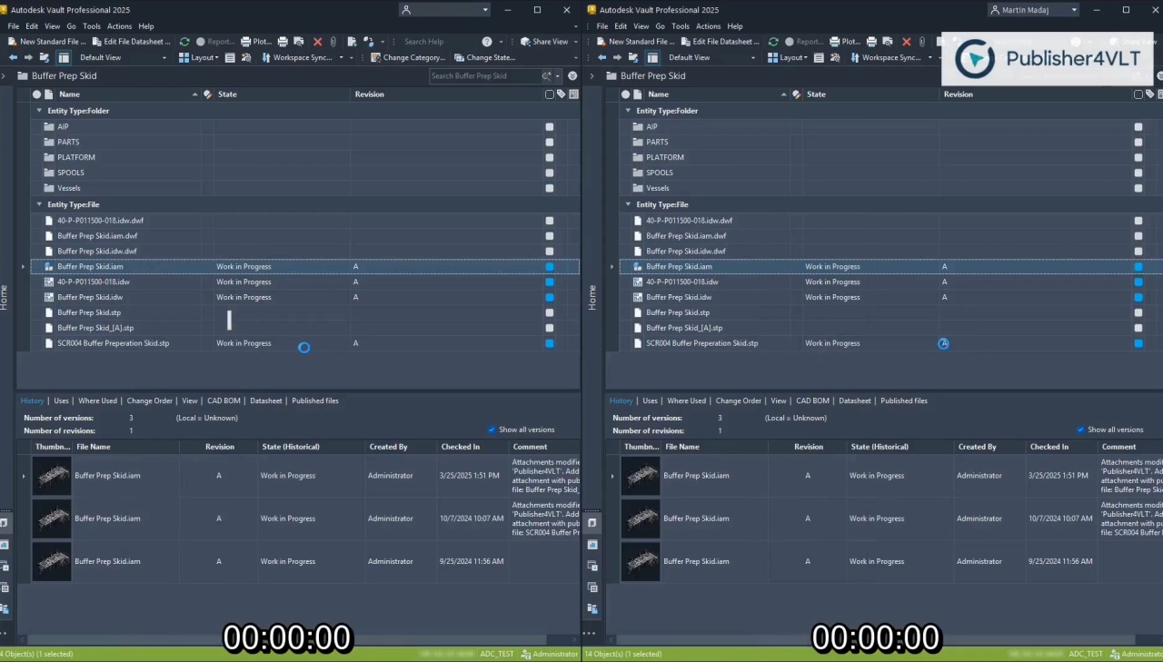Viewport: 1163px width, 662px height.
Task: Toggle the SPOOLS folder row checkbox in the right window
Action: [1138, 173]
